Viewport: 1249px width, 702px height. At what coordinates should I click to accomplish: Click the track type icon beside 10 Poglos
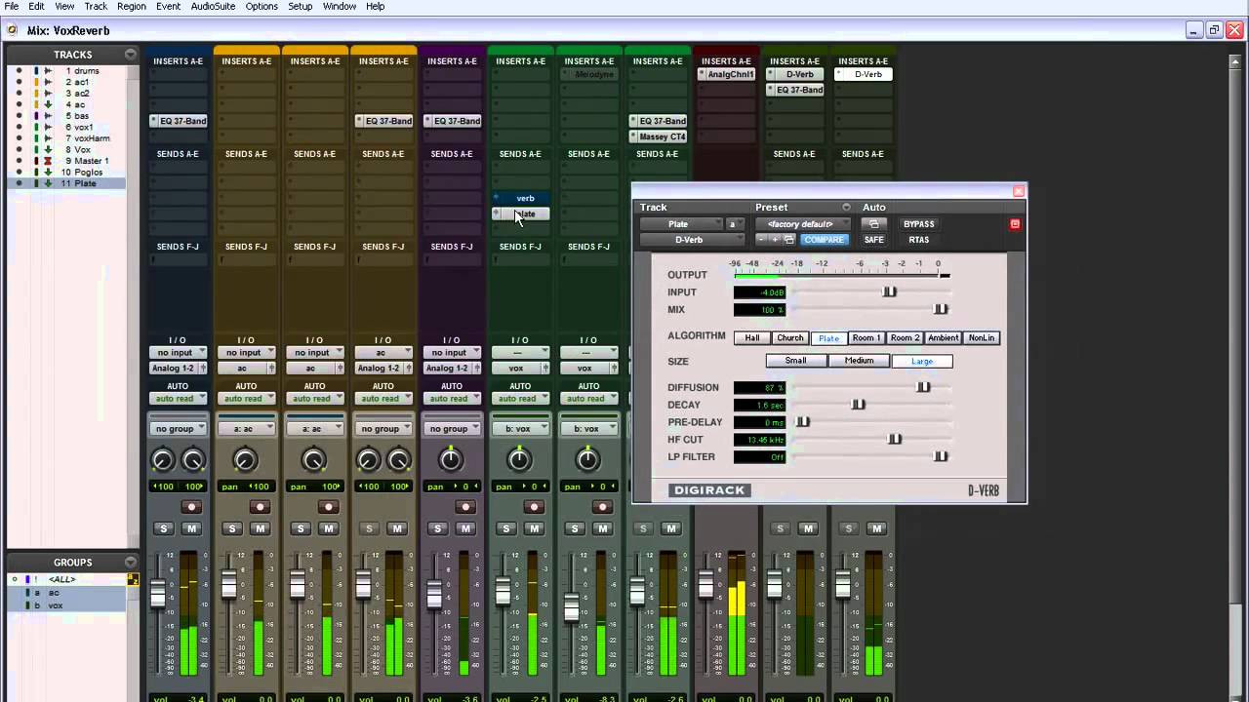(x=48, y=173)
